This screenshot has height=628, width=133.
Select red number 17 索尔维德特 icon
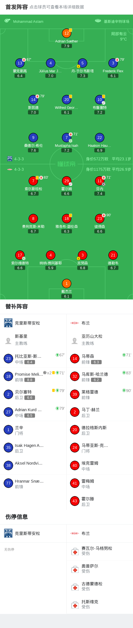pos(20,255)
